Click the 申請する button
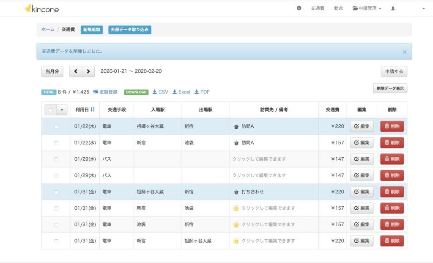The image size is (433, 263). click(x=394, y=71)
